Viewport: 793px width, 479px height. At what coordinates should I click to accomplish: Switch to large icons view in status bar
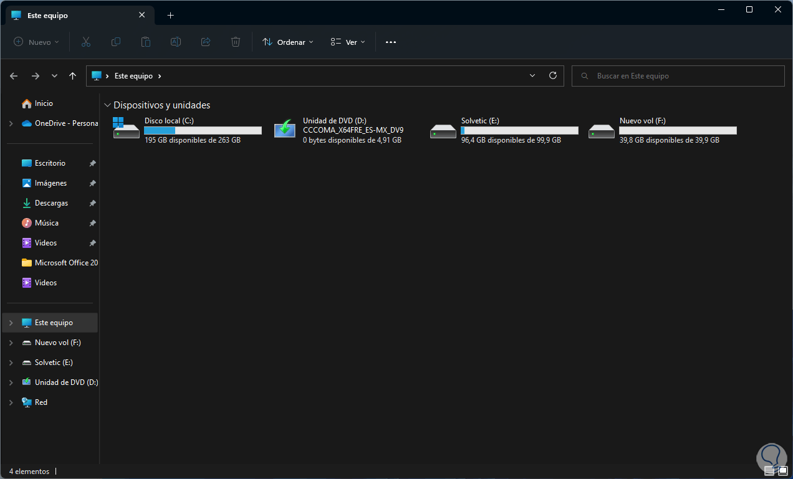click(x=782, y=472)
